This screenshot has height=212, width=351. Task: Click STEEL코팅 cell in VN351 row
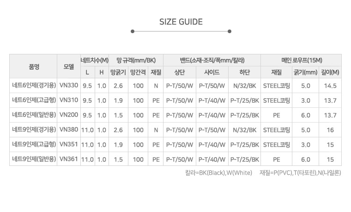(277, 145)
